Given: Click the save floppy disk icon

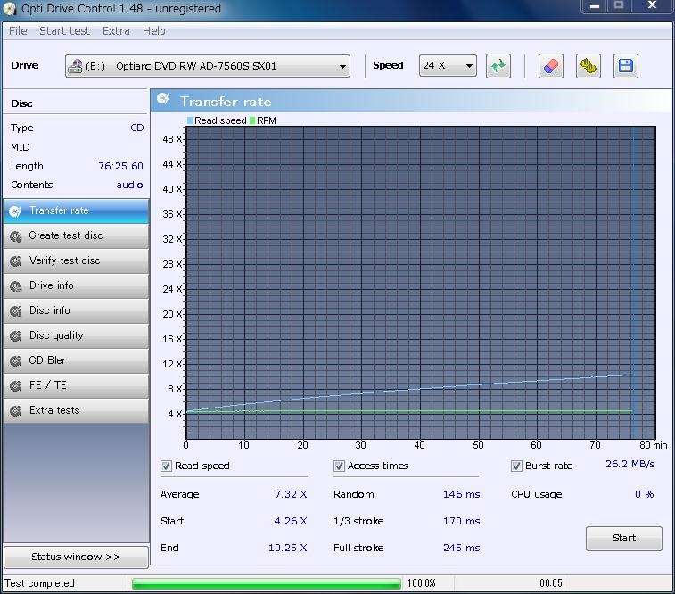Looking at the screenshot, I should [x=625, y=66].
